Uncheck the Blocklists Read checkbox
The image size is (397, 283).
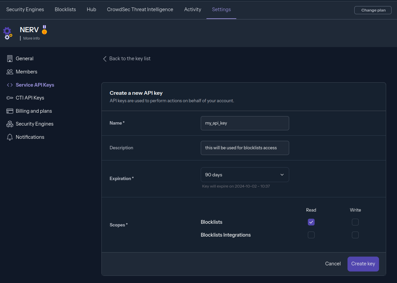(311, 222)
